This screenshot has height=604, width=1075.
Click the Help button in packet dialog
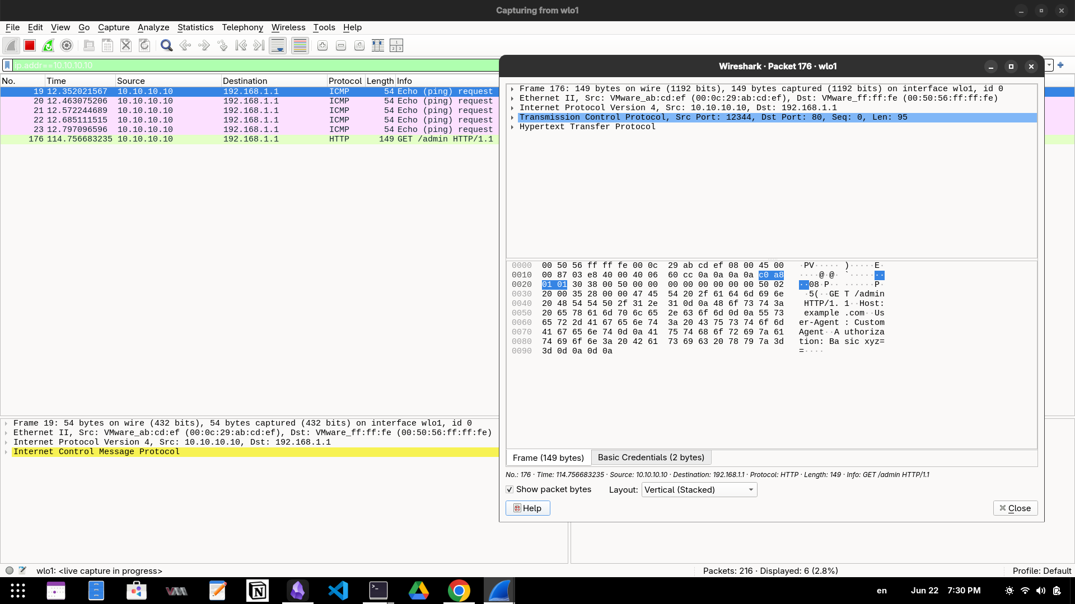click(x=527, y=508)
